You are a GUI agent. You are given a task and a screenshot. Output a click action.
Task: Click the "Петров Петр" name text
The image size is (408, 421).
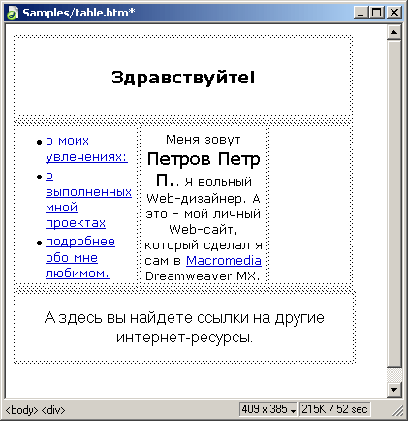pyautogui.click(x=204, y=159)
